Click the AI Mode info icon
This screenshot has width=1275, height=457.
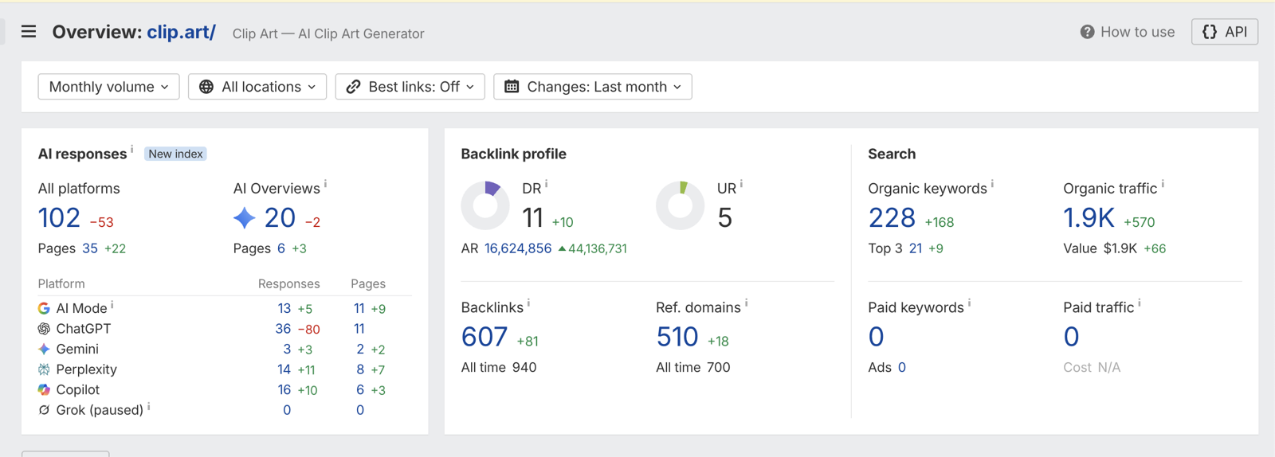(x=112, y=304)
